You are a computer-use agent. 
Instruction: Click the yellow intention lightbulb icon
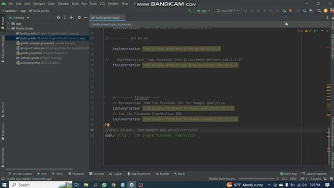click(108, 125)
